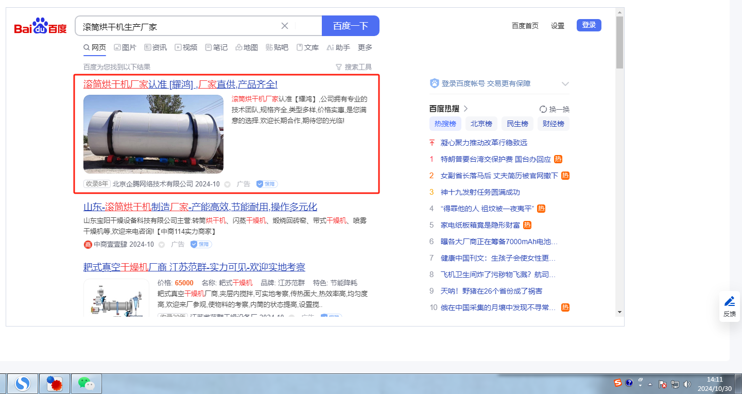Viewport: 742px width, 394px height.
Task: Switch to the 视频 video tab
Action: coord(186,47)
